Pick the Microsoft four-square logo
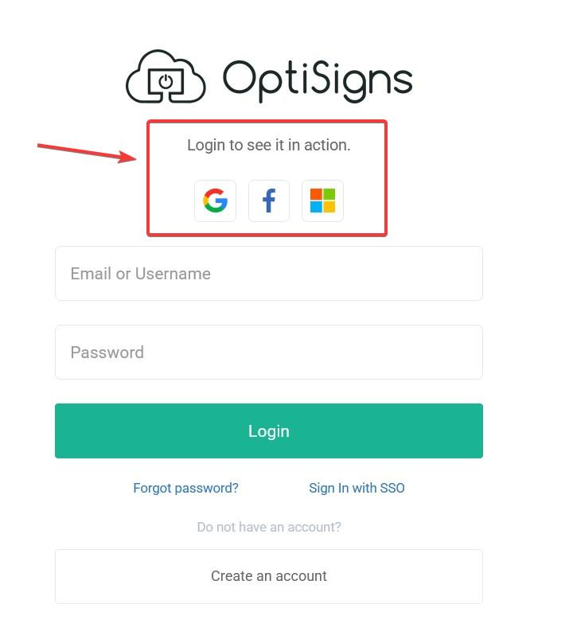Screen dimensions: 573x643 tap(322, 201)
